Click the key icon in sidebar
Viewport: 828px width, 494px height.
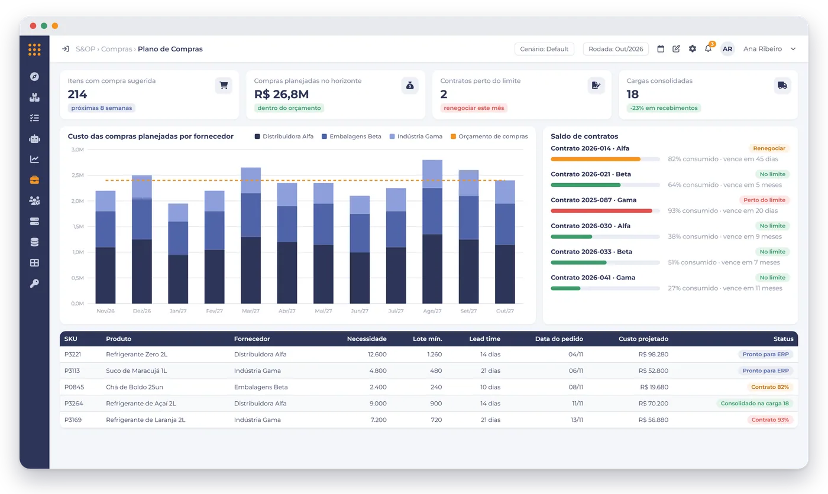[34, 284]
